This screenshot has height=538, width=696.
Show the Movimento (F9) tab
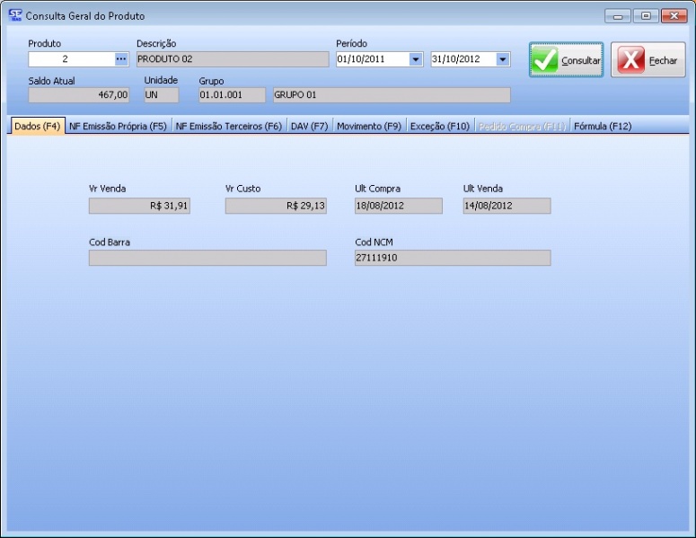[368, 127]
